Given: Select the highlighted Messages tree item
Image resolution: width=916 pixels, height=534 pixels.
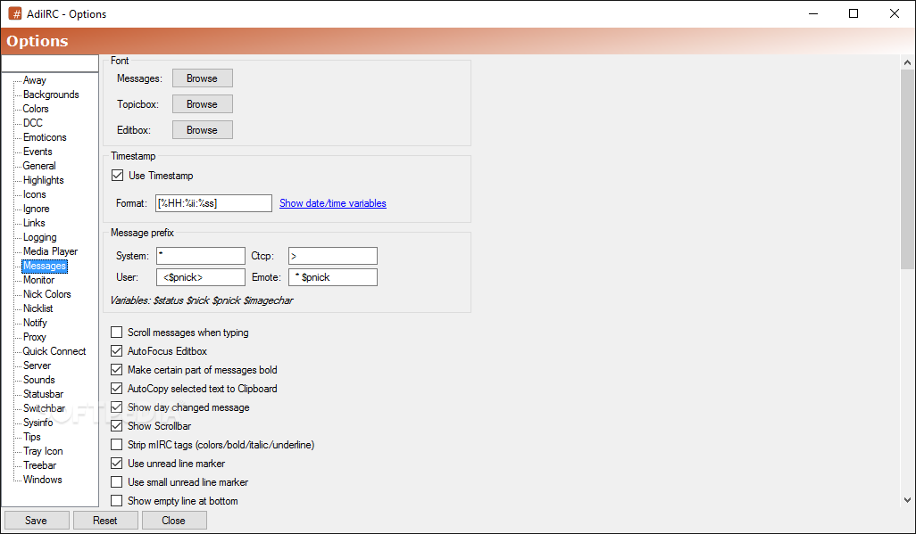Looking at the screenshot, I should tap(45, 266).
